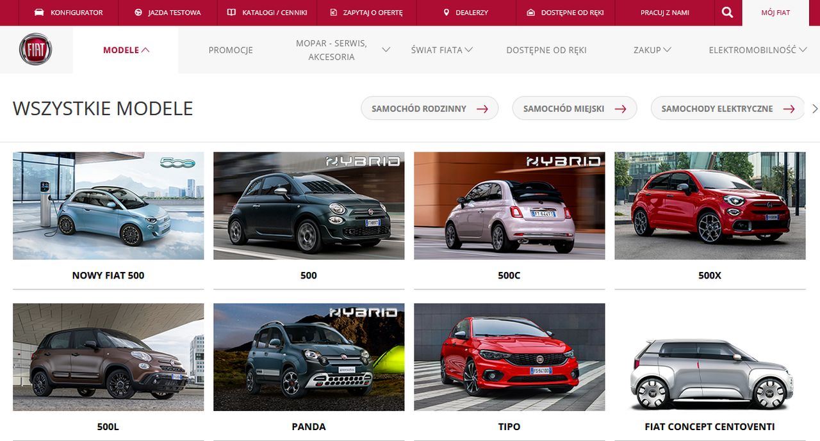This screenshot has width=820, height=441.
Task: Click the offer request icon beside Zapytaj o ofertę
Action: (333, 12)
